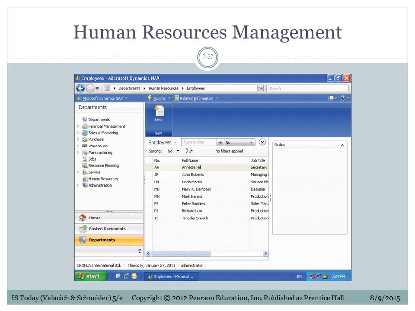Image resolution: width=415 pixels, height=311 pixels.
Task: Click the Resource Planning icon
Action: pyautogui.click(x=85, y=165)
